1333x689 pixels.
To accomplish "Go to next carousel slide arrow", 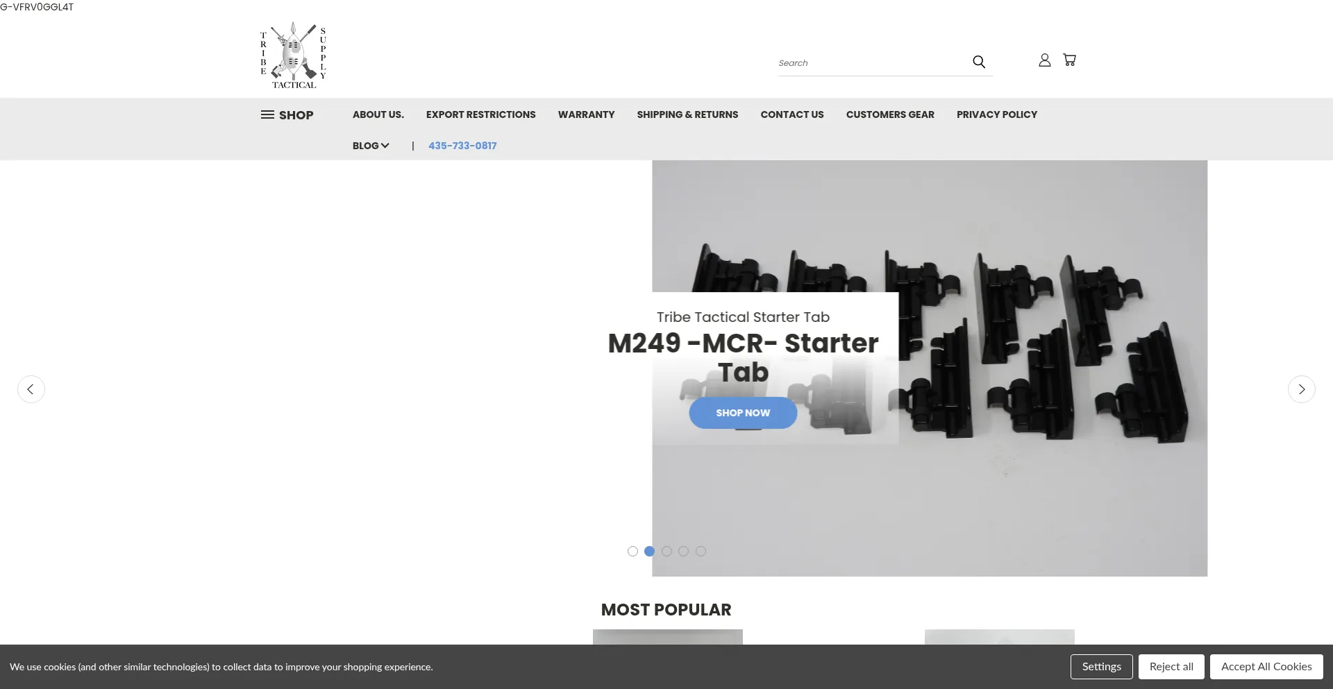I will tap(1302, 389).
